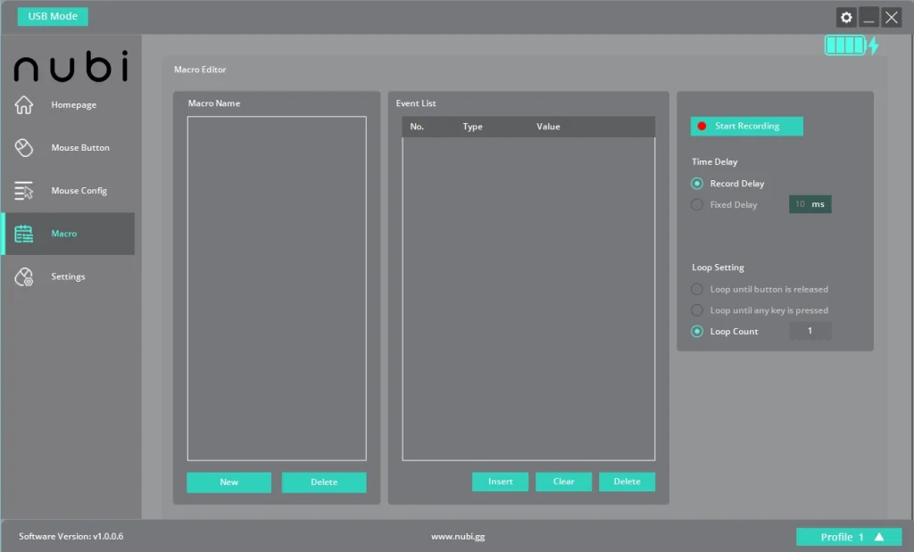
Task: Select the Fixed Delay radio option
Action: coord(697,205)
